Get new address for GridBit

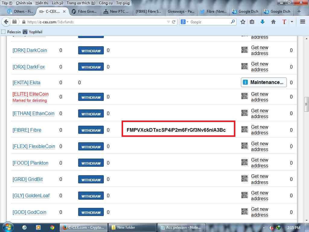(260, 179)
